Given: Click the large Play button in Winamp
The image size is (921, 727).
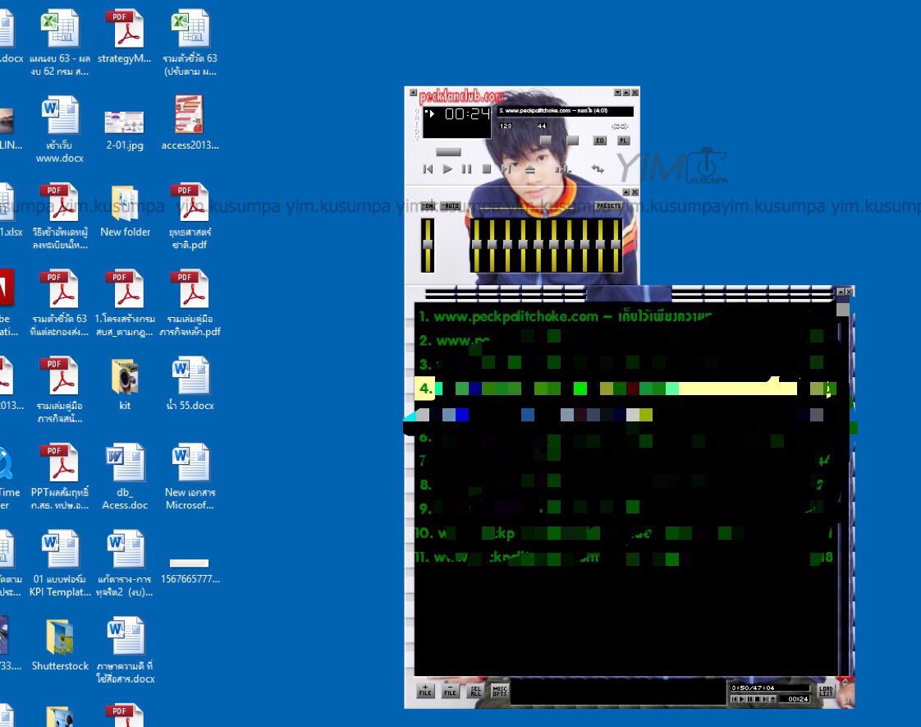Looking at the screenshot, I should coord(447,169).
